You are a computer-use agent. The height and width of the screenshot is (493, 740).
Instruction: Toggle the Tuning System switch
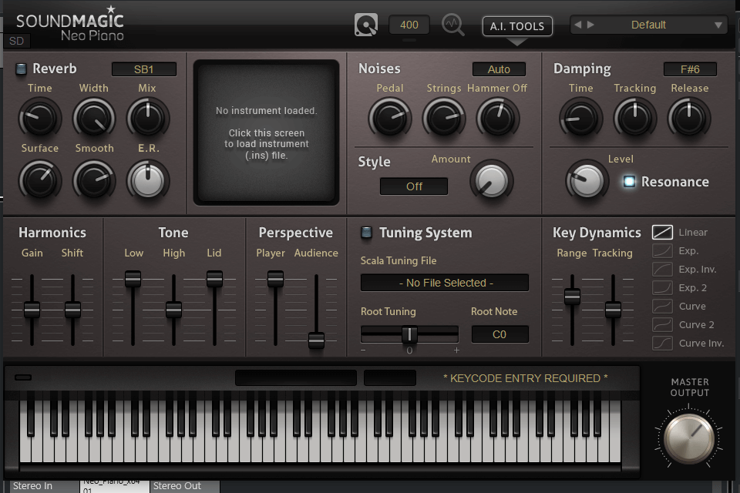(x=366, y=232)
